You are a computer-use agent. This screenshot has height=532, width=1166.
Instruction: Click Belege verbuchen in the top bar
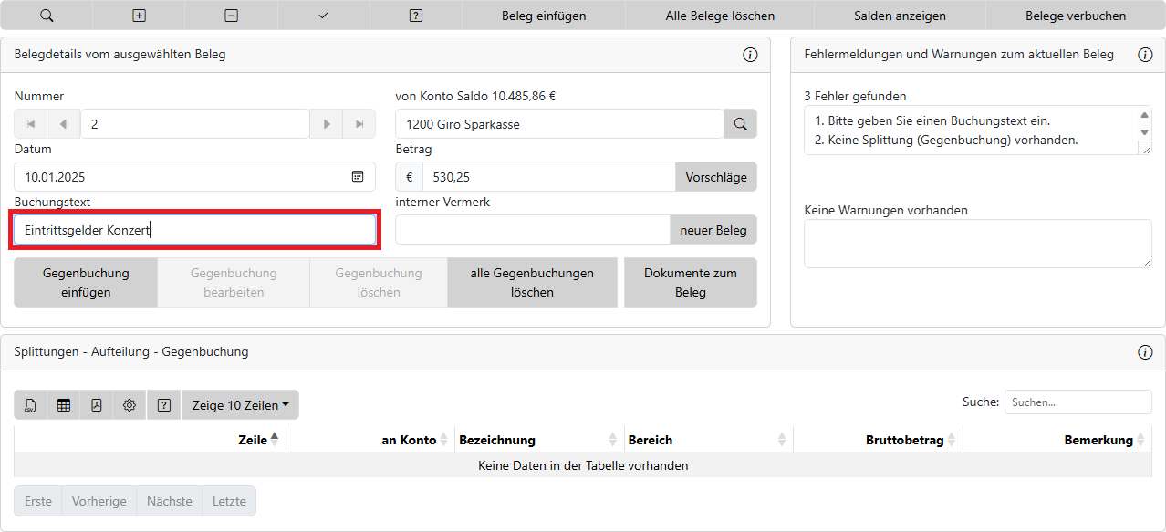click(x=1076, y=16)
